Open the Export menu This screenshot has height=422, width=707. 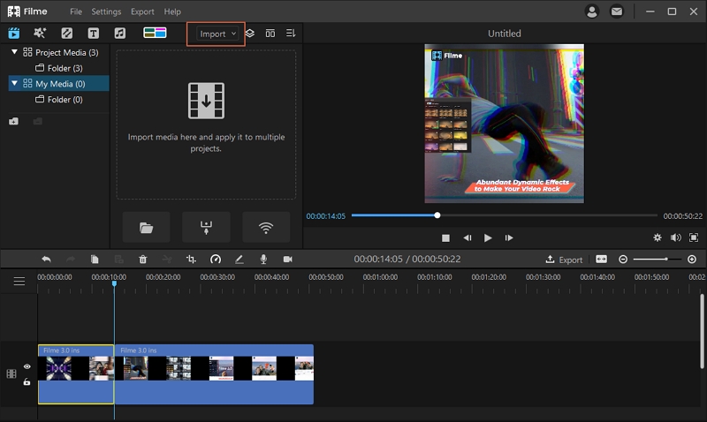[x=142, y=11]
